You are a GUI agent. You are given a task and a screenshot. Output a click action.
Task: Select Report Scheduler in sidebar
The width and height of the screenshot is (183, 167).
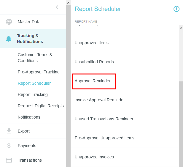[x=34, y=83]
